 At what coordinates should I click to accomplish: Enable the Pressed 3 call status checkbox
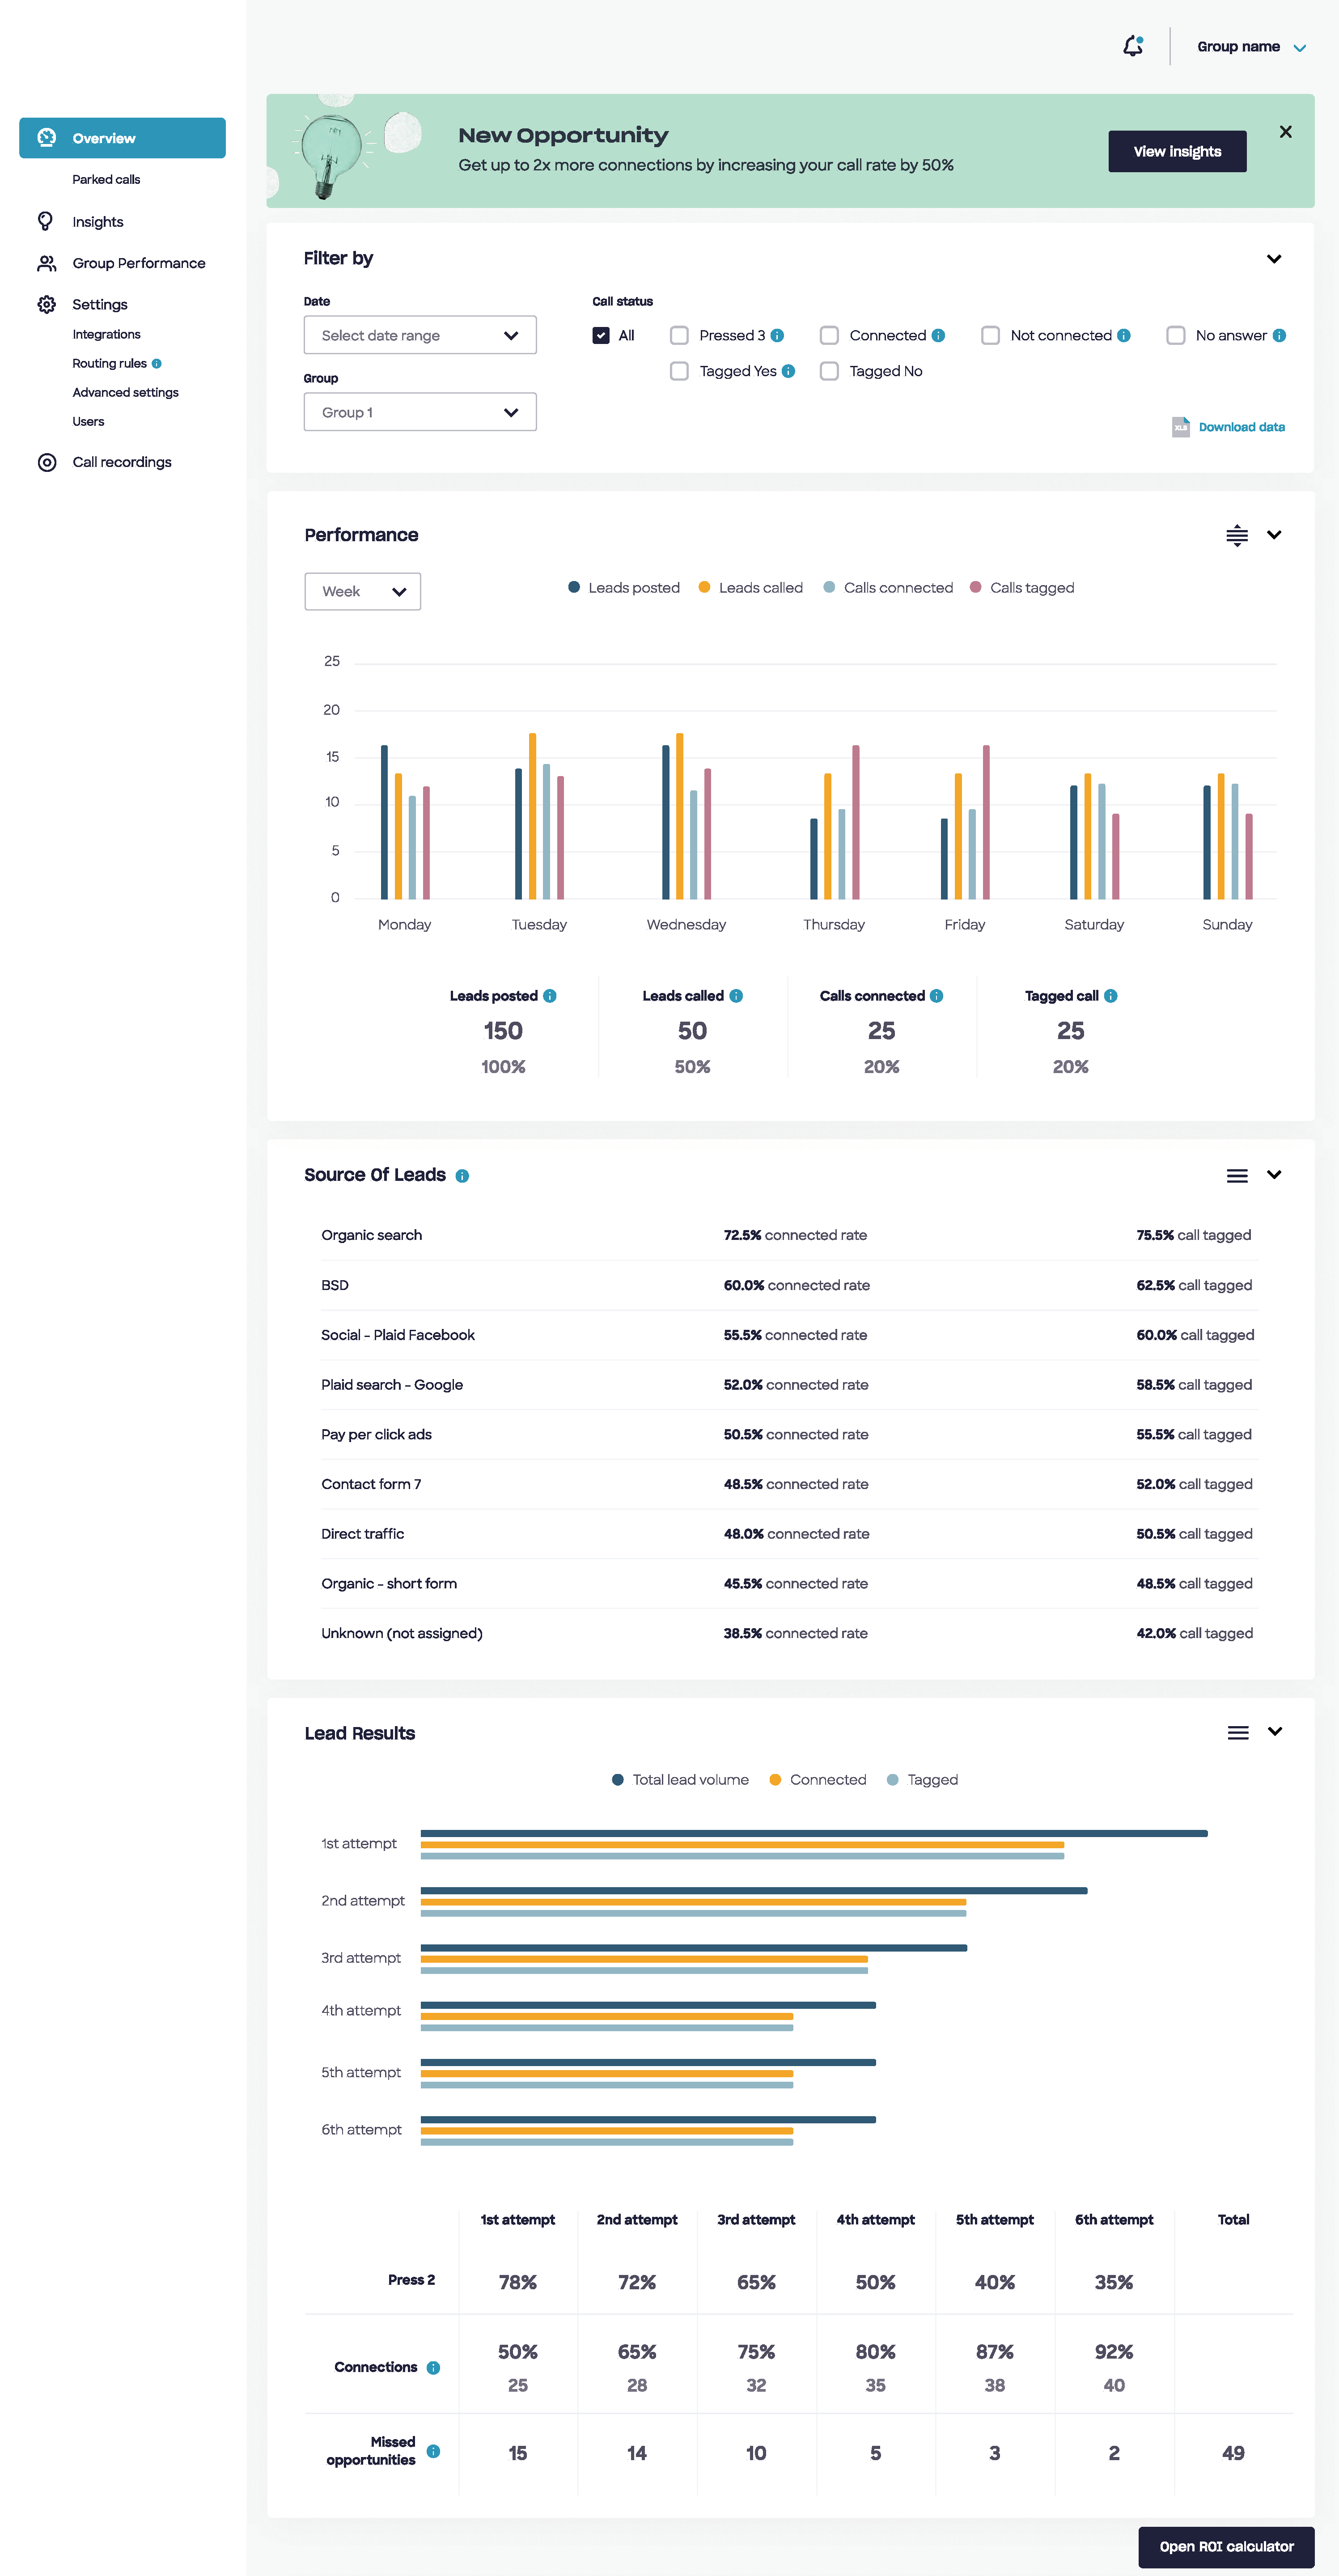click(x=679, y=335)
